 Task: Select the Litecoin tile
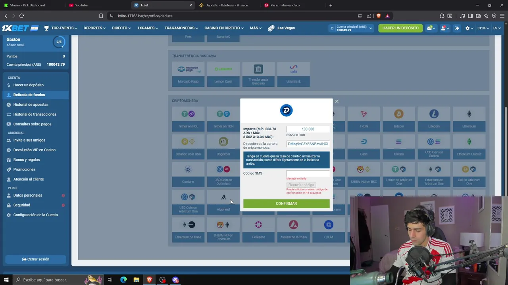434,119
